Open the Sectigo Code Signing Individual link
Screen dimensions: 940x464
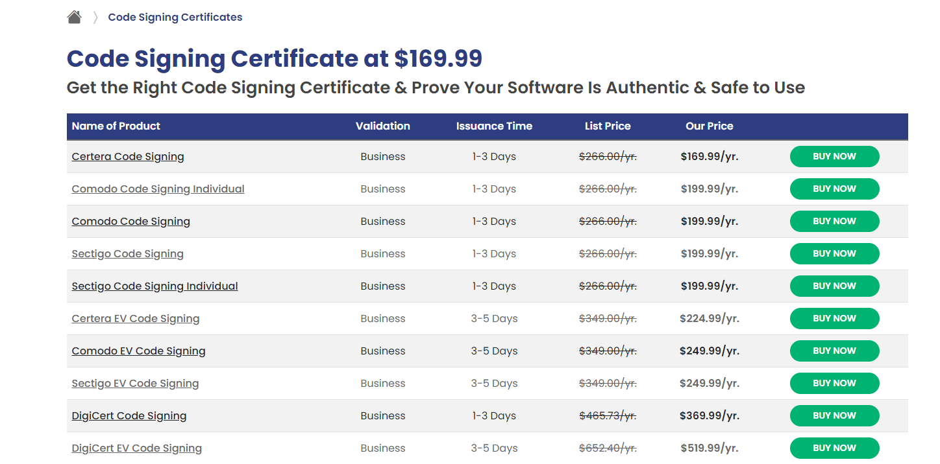click(x=155, y=286)
